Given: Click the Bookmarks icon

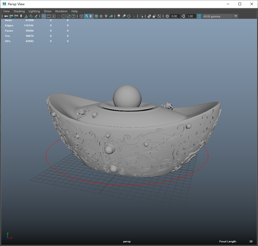Looking at the screenshot, I should (x=21, y=16).
